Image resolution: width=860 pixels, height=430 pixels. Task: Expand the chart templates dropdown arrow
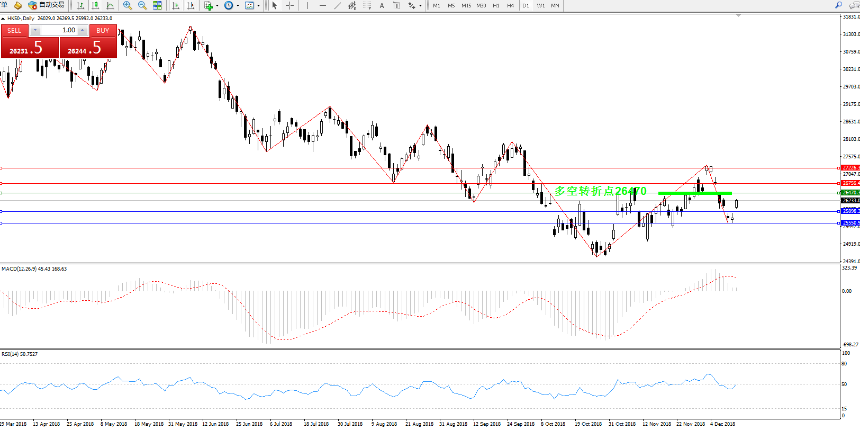[258, 6]
